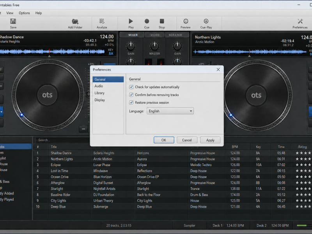Click the MASTER volume knob
This screenshot has height=234, width=312.
(154, 46)
